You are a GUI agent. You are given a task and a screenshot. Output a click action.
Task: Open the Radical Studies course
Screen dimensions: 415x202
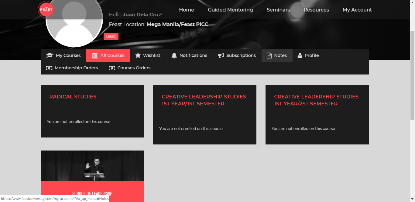tap(73, 97)
